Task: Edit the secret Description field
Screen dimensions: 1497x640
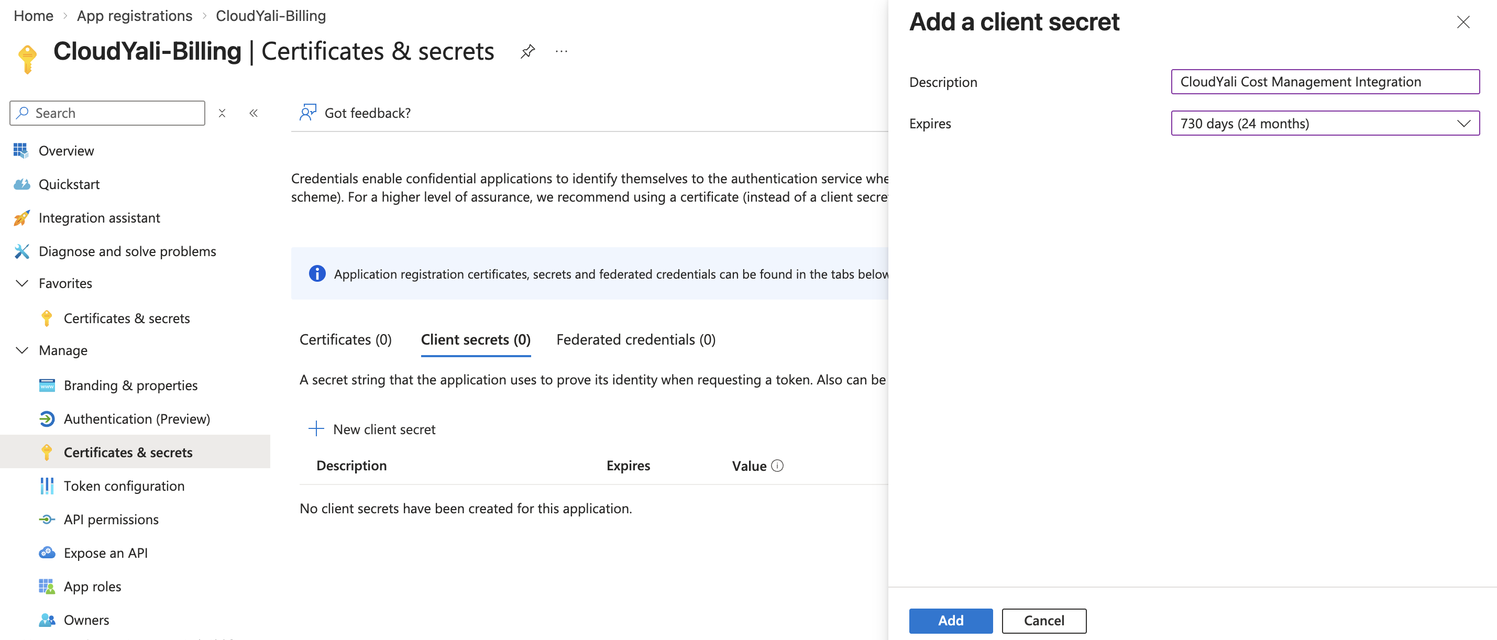Action: 1326,82
